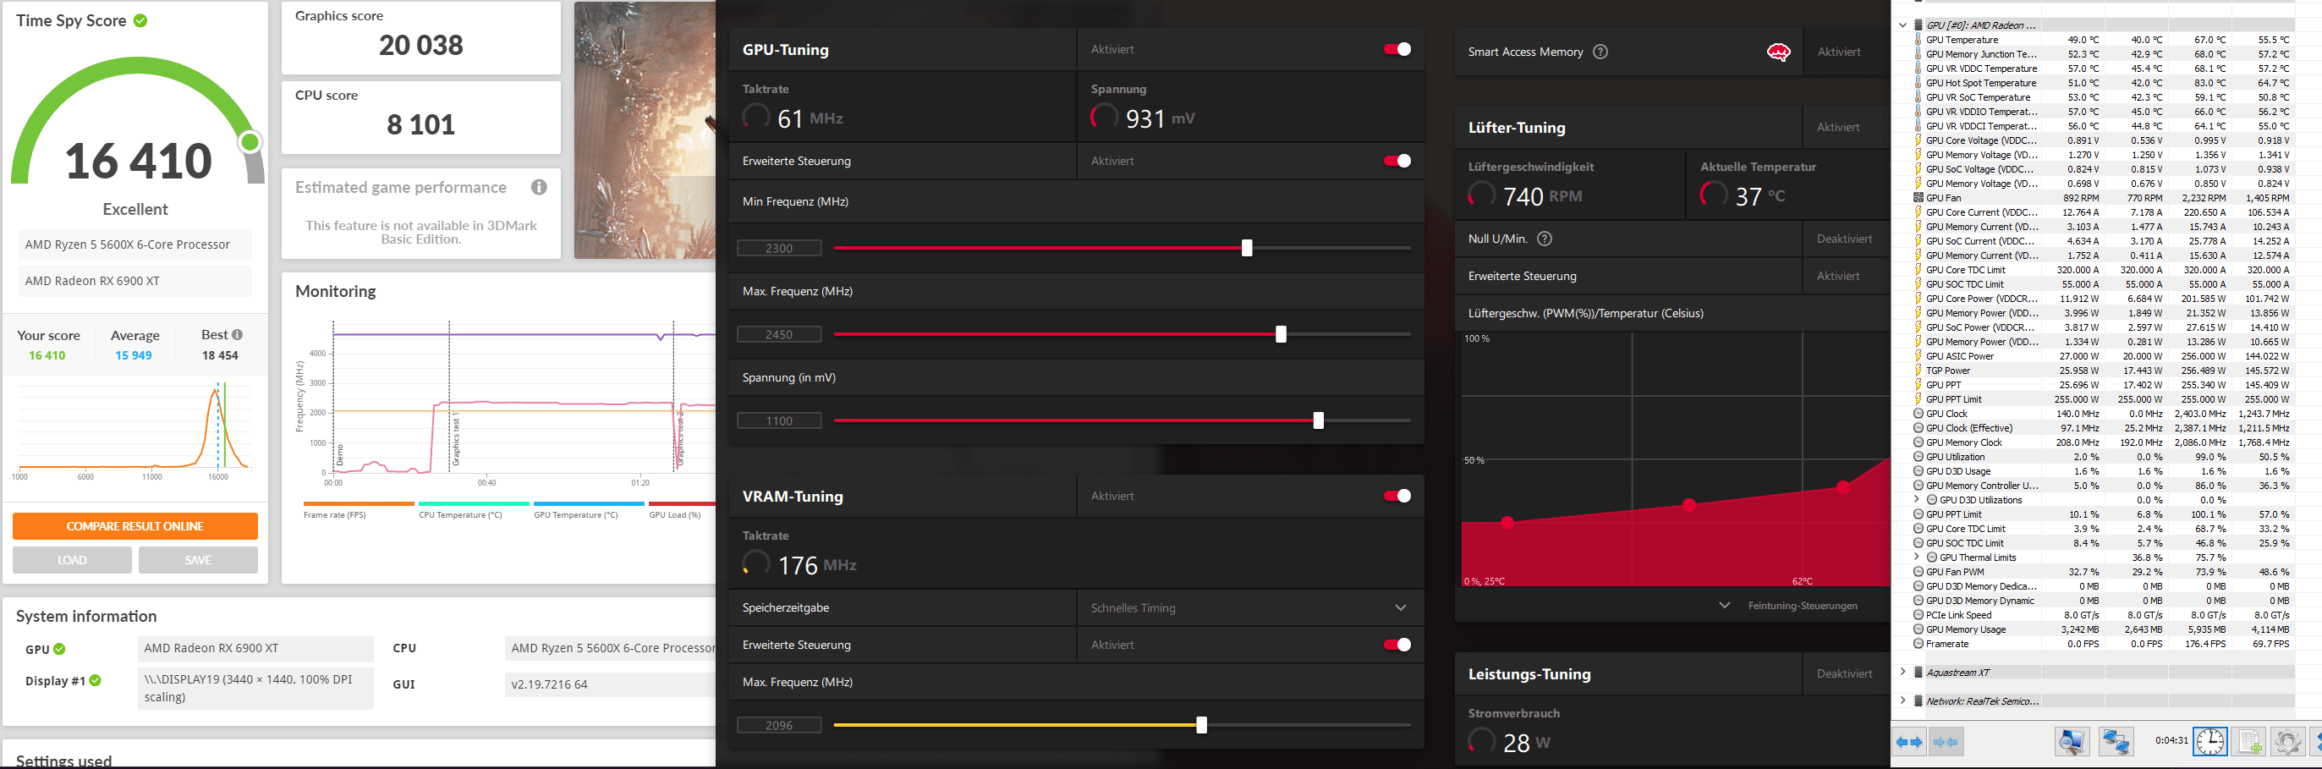The image size is (2322, 769).
Task: Click Null U/Min. Deaktiviert status label
Action: [x=1844, y=239]
